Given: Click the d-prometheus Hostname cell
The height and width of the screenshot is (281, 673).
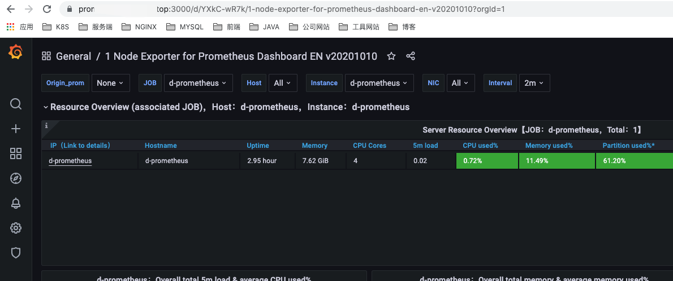Looking at the screenshot, I should 189,161.
